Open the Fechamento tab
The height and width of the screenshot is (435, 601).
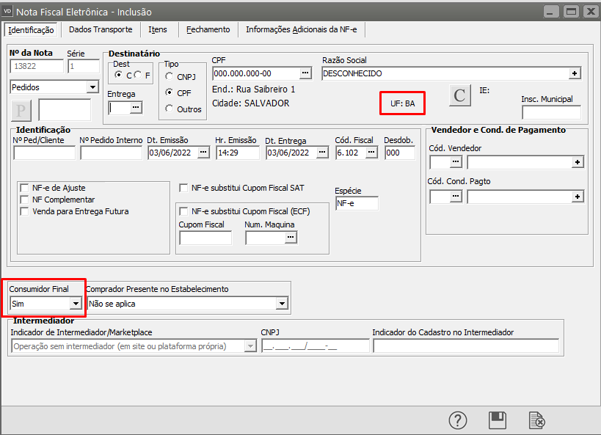208,29
